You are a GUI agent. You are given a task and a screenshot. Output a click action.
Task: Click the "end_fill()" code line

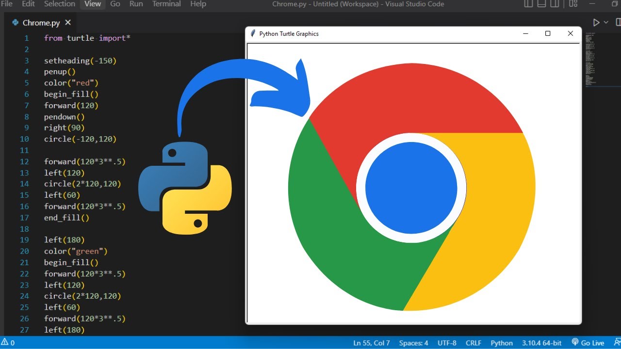pyautogui.click(x=66, y=218)
